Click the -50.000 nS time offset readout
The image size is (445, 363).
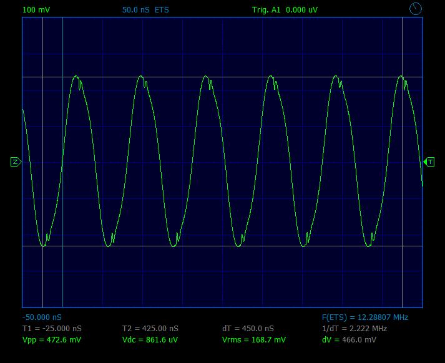click(42, 317)
